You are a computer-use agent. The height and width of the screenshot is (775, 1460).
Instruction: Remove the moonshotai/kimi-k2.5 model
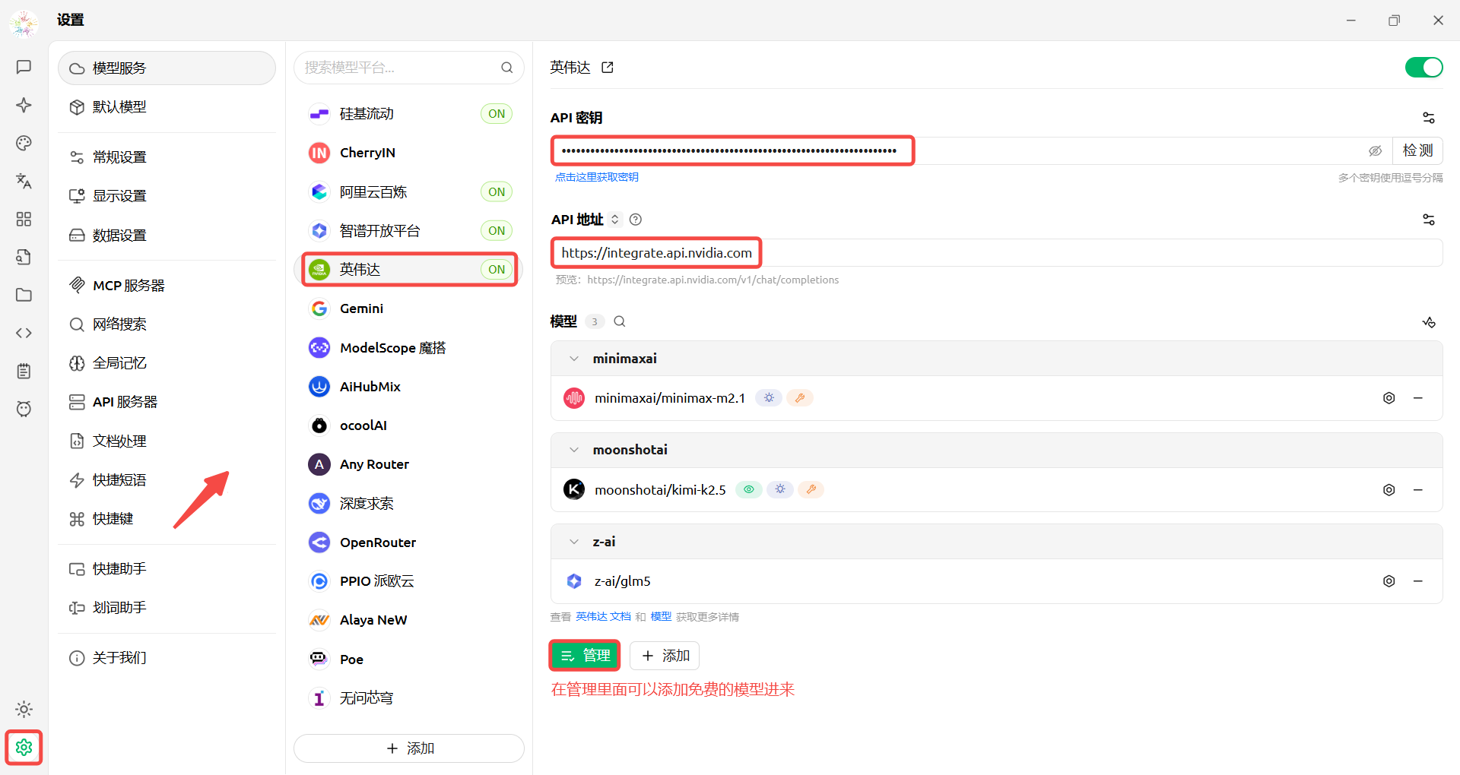click(1418, 490)
